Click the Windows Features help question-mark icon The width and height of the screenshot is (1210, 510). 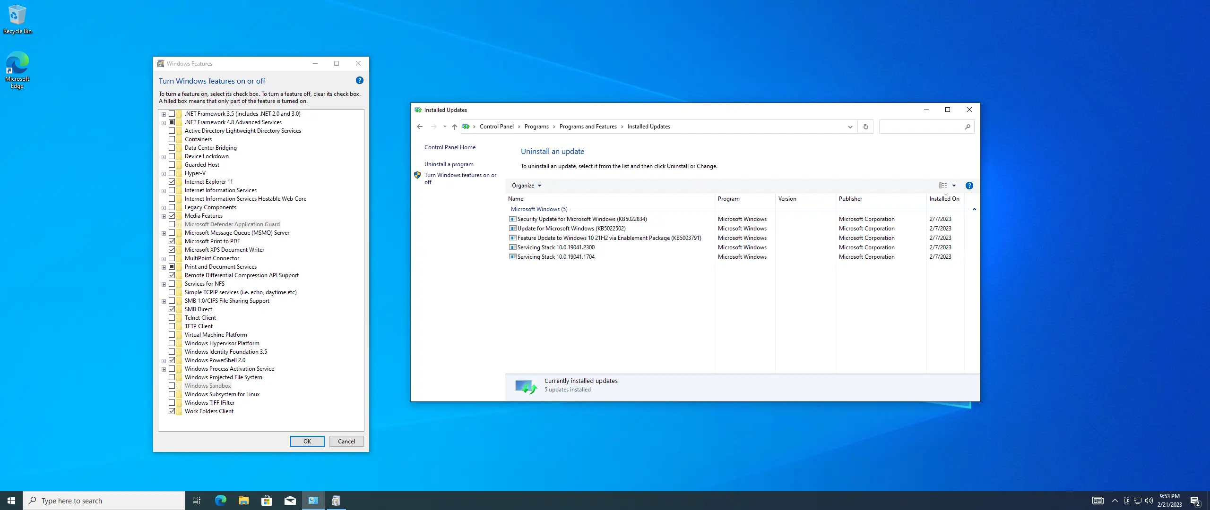click(x=359, y=81)
